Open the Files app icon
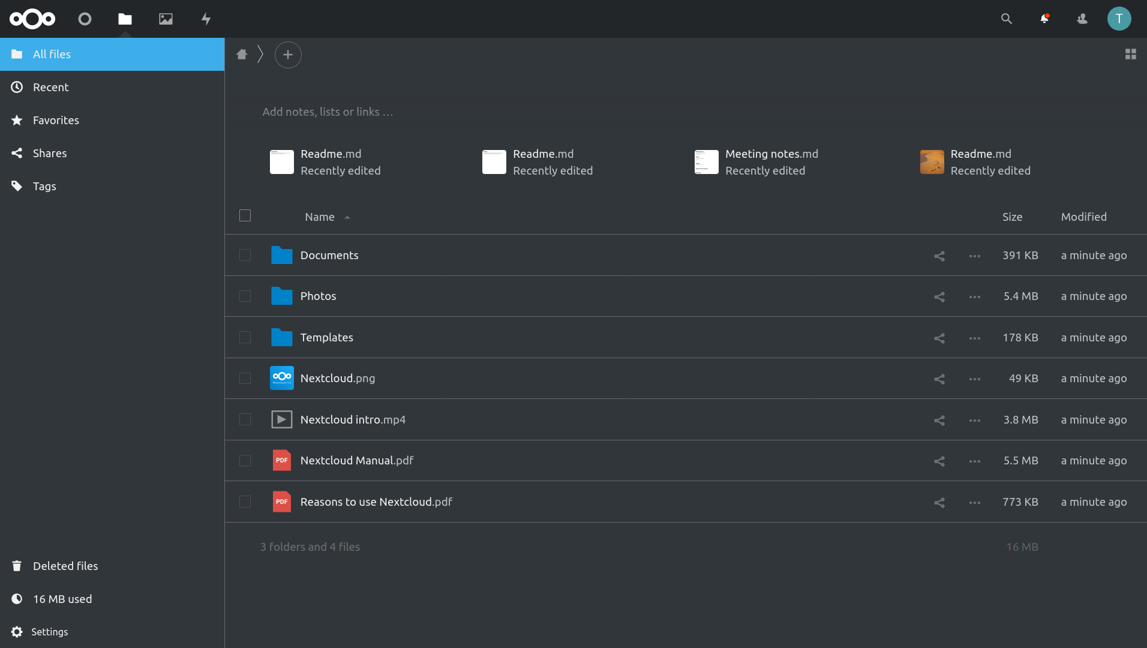1147x648 pixels. (125, 19)
